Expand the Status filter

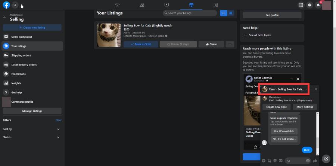coord(58,137)
